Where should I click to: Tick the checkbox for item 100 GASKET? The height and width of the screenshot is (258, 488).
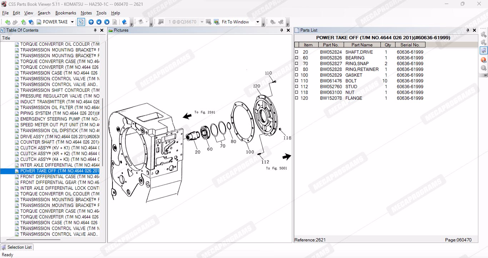pyautogui.click(x=297, y=75)
